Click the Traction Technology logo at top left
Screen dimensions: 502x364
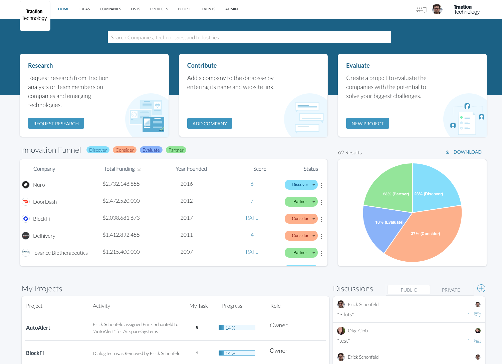(35, 16)
